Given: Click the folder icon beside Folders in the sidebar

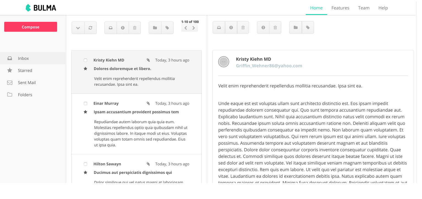Looking at the screenshot, I should coord(10,95).
